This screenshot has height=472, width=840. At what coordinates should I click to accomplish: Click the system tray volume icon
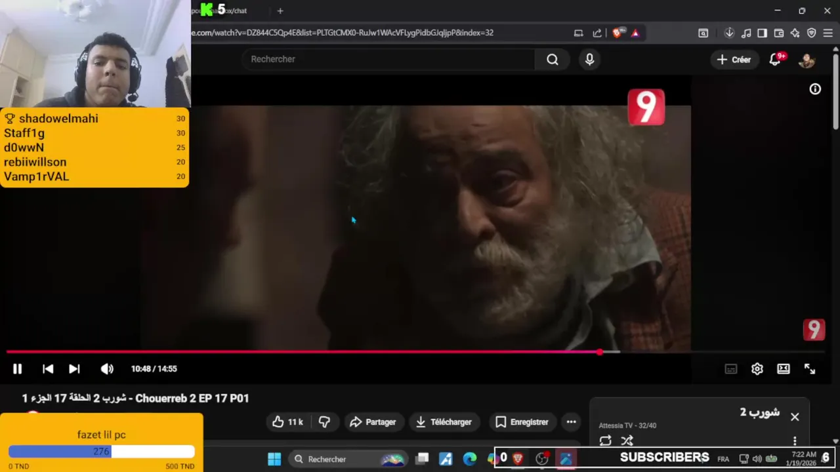tap(757, 459)
